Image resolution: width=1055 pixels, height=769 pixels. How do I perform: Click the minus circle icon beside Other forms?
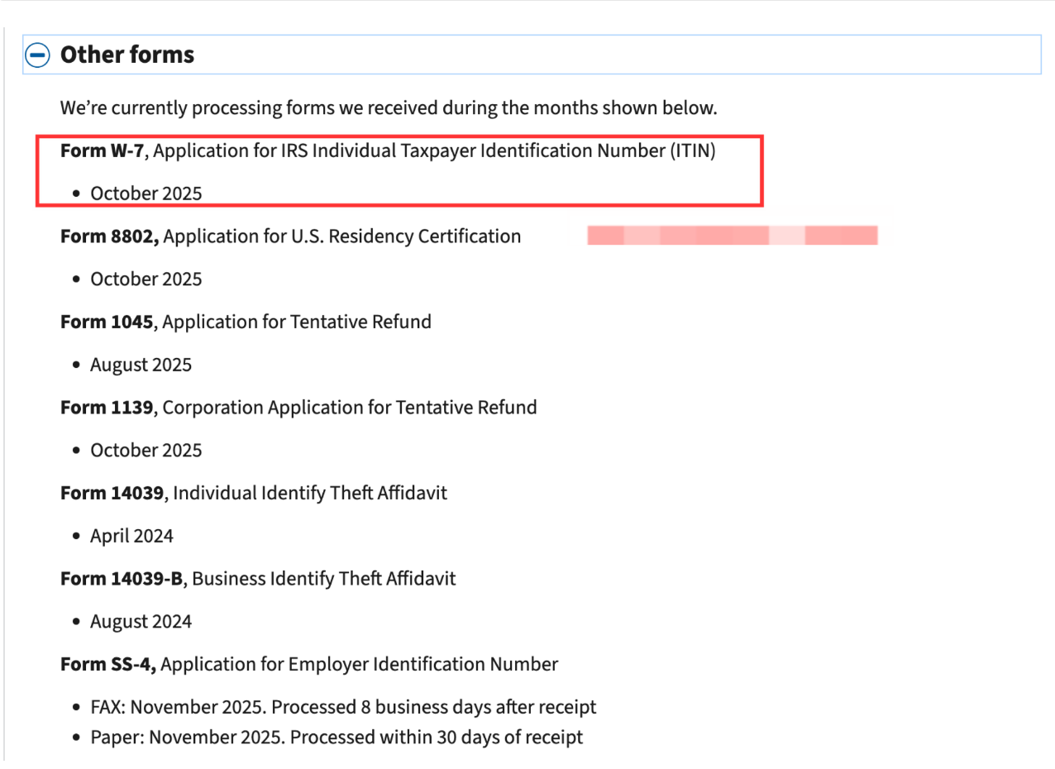pyautogui.click(x=36, y=54)
